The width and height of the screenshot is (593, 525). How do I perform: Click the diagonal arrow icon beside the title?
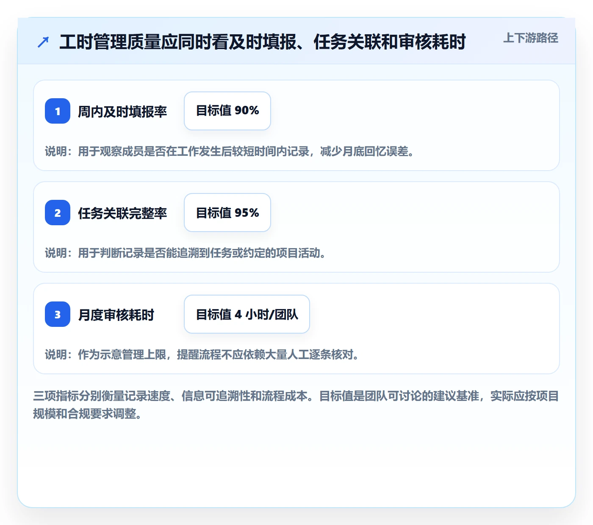click(43, 42)
